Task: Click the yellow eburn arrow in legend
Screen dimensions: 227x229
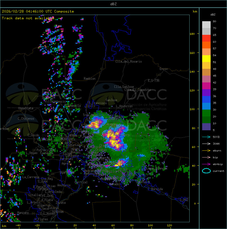Action: pos(206,151)
